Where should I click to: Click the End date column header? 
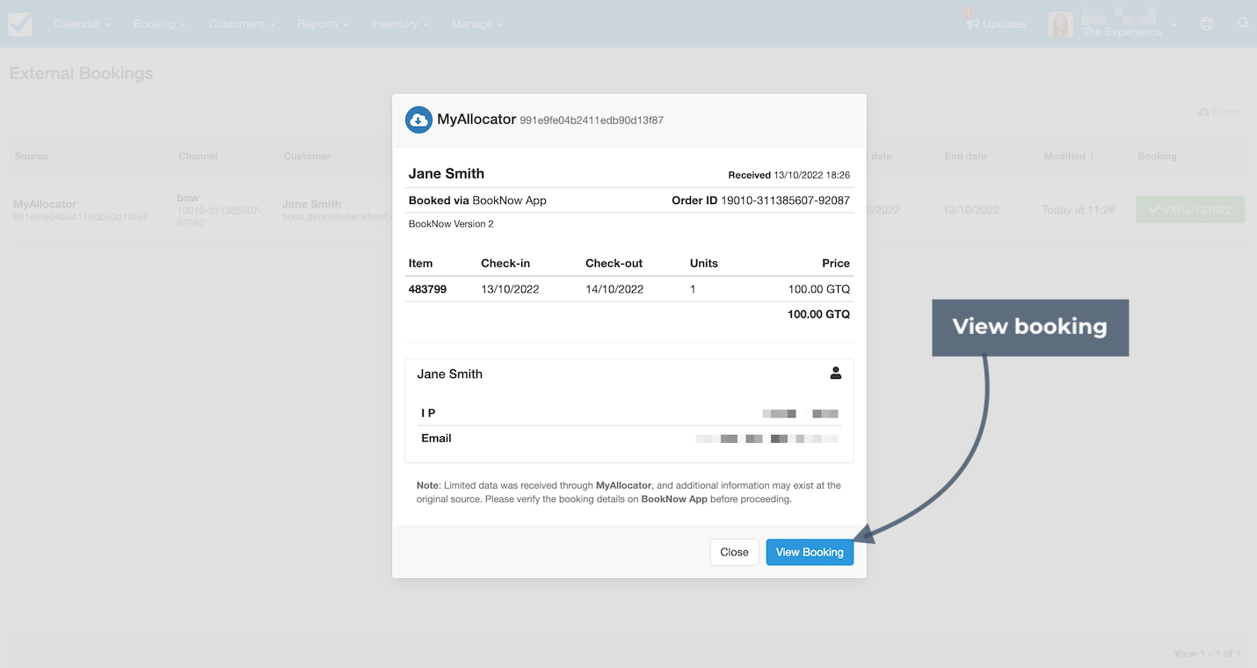(x=965, y=156)
